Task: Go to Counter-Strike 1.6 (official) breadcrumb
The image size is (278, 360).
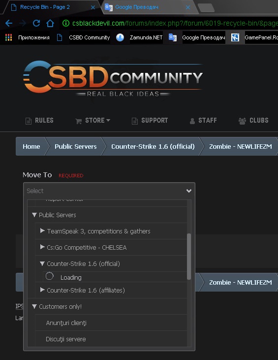Action: [x=153, y=146]
